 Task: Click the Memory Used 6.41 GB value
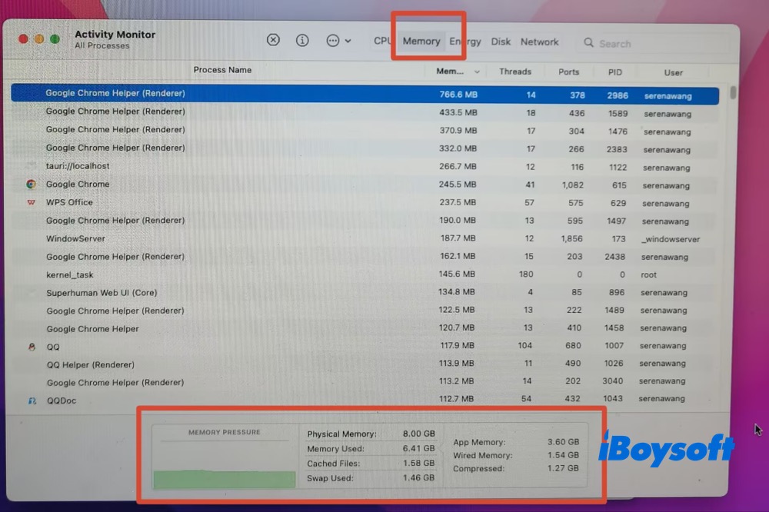[x=419, y=448]
